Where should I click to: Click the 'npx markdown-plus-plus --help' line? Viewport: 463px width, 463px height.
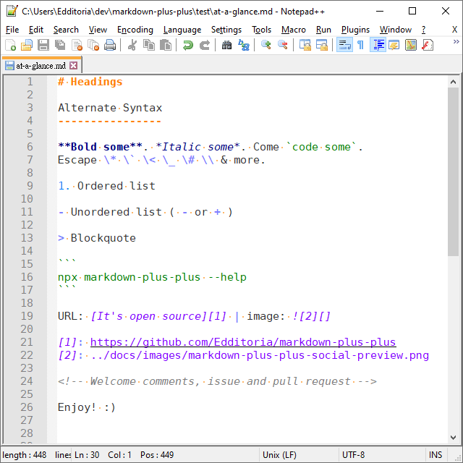click(152, 277)
